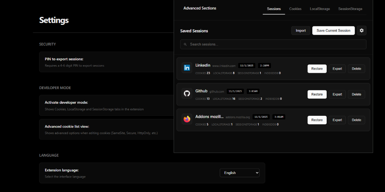Click the DEVELOPER MODE section heading
The width and height of the screenshot is (385, 192).
[x=55, y=88]
